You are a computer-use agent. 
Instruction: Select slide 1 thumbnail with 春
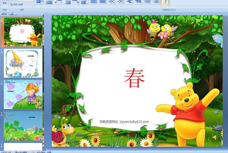click(23, 32)
